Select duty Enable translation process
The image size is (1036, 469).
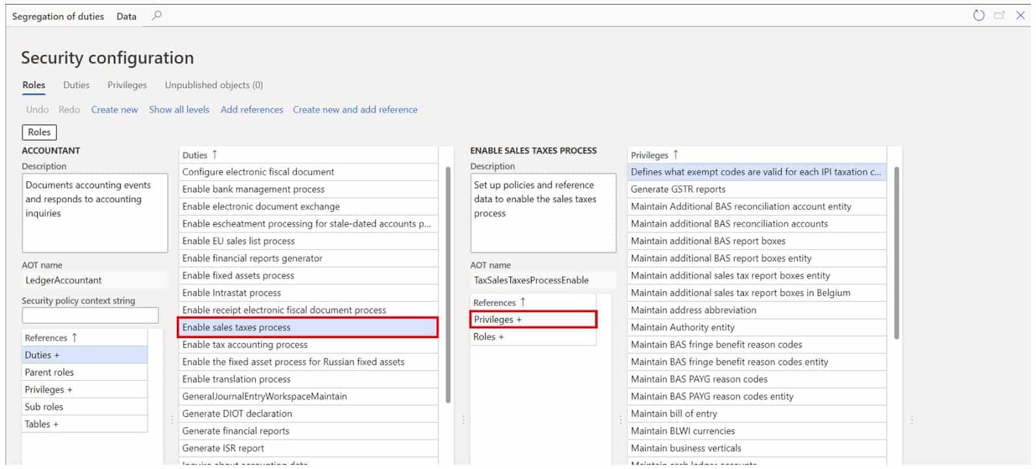308,379
